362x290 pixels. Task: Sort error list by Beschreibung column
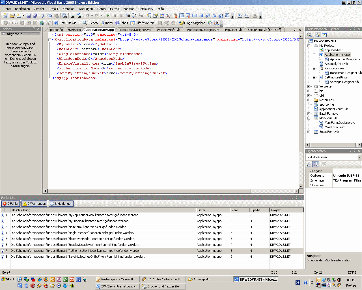click(103, 210)
